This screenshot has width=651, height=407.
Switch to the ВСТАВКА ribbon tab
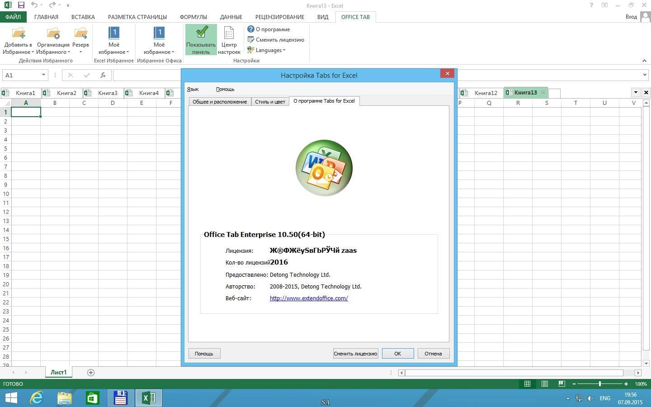pyautogui.click(x=83, y=17)
